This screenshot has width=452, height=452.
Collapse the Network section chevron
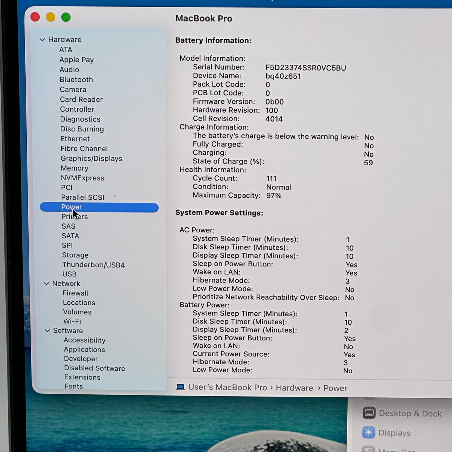point(46,284)
